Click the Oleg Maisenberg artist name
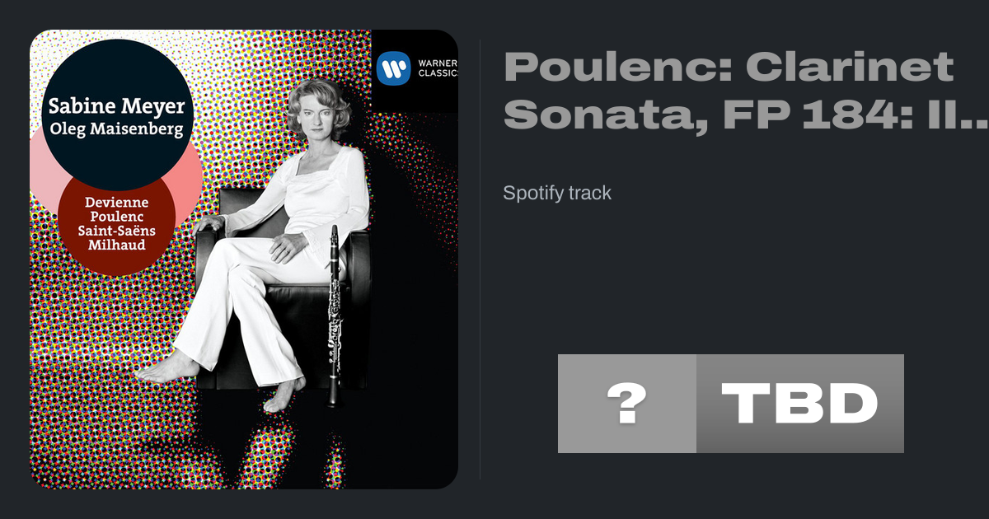Screen dimensions: 989x519 115,130
